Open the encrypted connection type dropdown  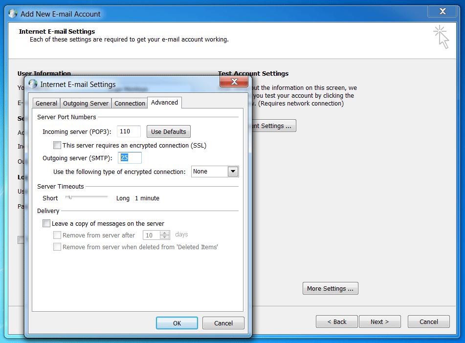point(233,171)
